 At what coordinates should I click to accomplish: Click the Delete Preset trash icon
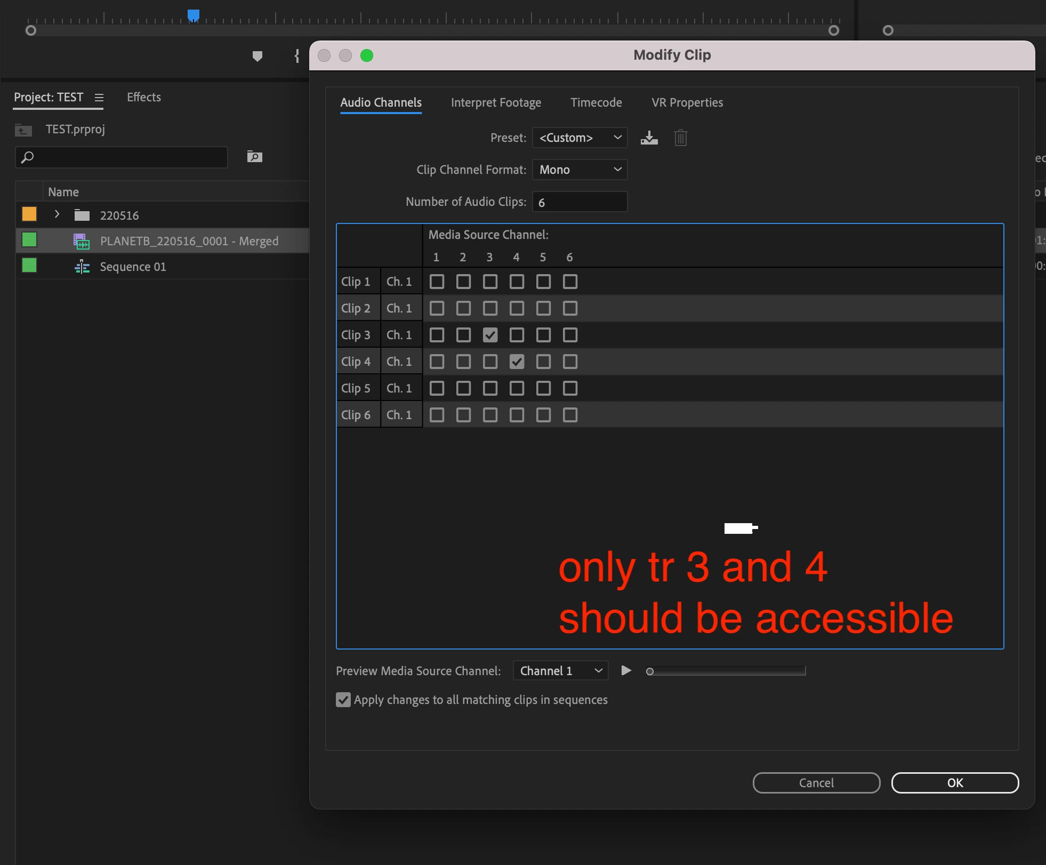click(x=680, y=138)
